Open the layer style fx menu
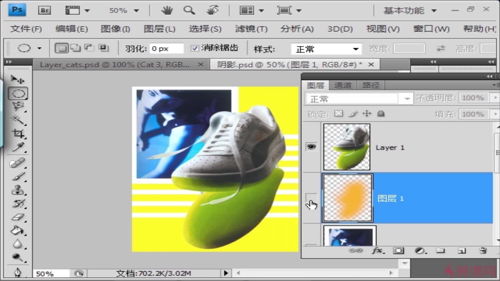The image size is (500, 281). point(377,251)
